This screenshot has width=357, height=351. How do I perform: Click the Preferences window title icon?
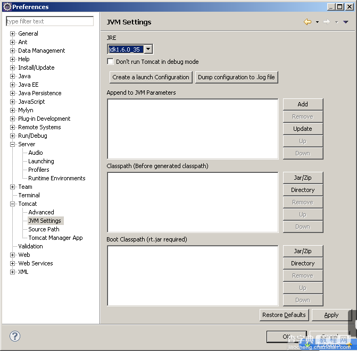(x=7, y=7)
